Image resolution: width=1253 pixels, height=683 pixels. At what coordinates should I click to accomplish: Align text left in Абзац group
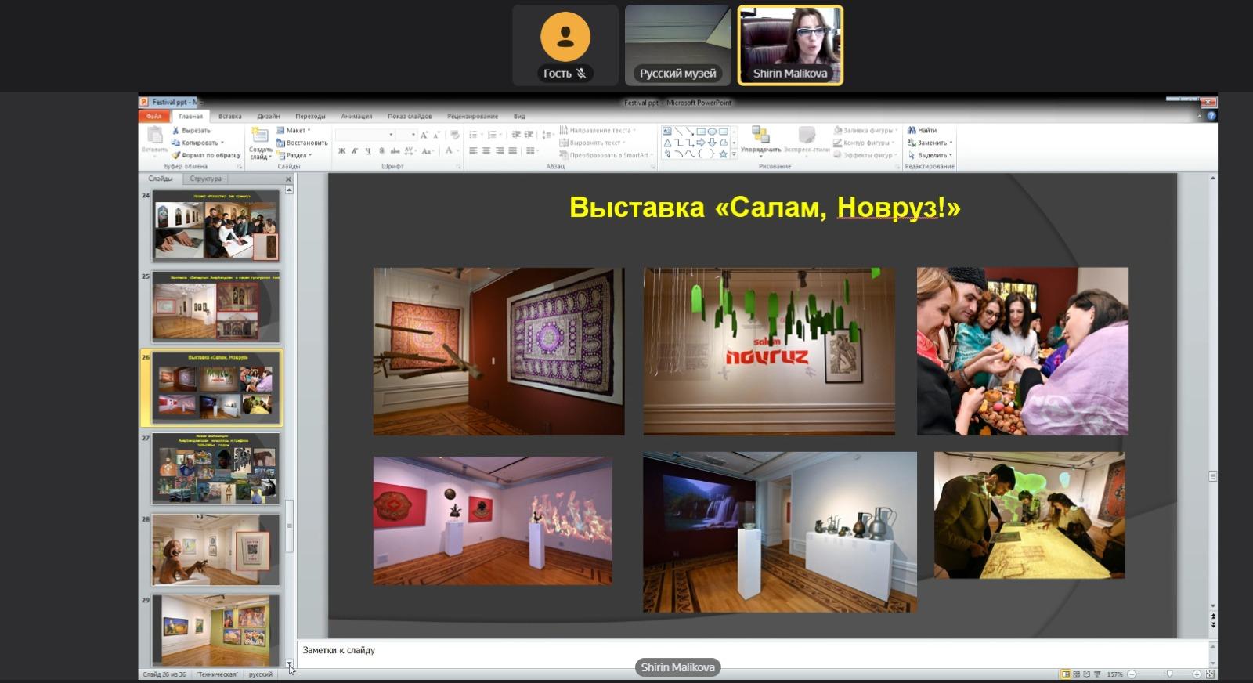473,150
